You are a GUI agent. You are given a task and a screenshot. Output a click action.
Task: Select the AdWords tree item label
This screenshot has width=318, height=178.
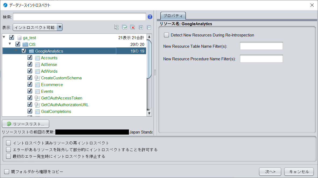(49, 71)
